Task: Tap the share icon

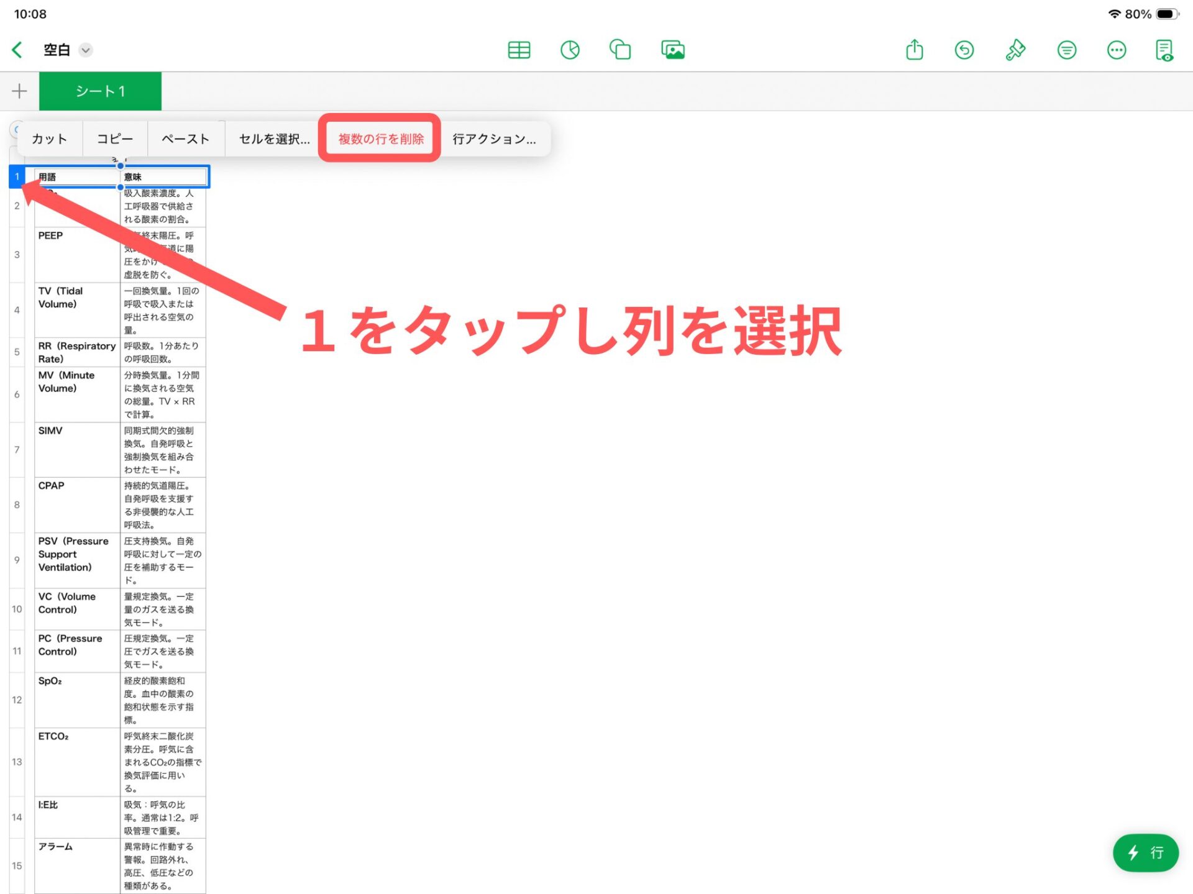Action: [914, 50]
